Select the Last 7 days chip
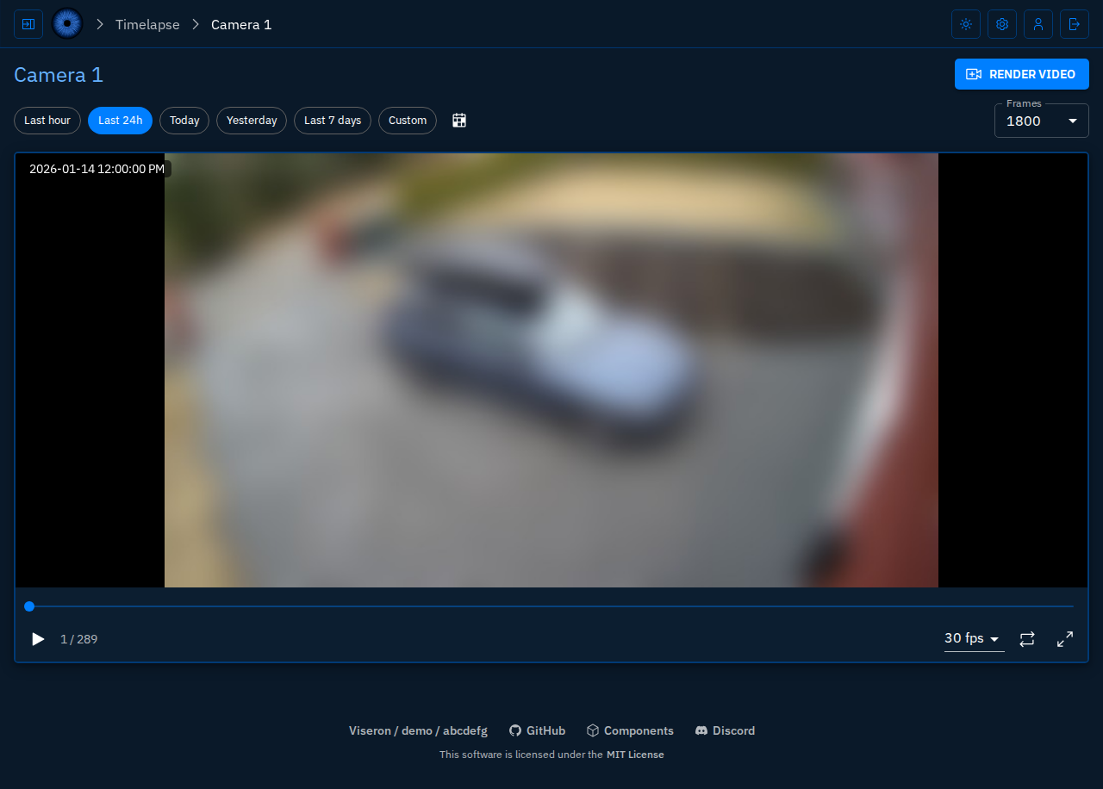Screen dimensions: 1103x789 tap(333, 121)
